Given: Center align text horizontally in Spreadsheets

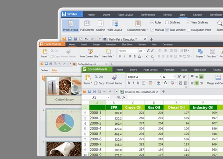Looking at the screenshot, I should pos(197,83).
